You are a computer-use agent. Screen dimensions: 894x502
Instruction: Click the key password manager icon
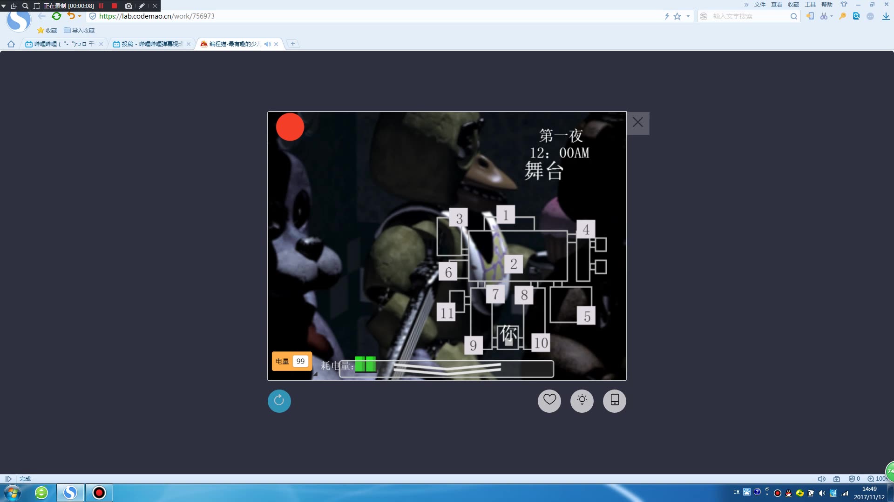pos(842,16)
